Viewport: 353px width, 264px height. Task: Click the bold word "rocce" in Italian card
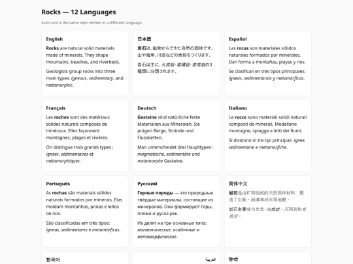[x=241, y=117]
